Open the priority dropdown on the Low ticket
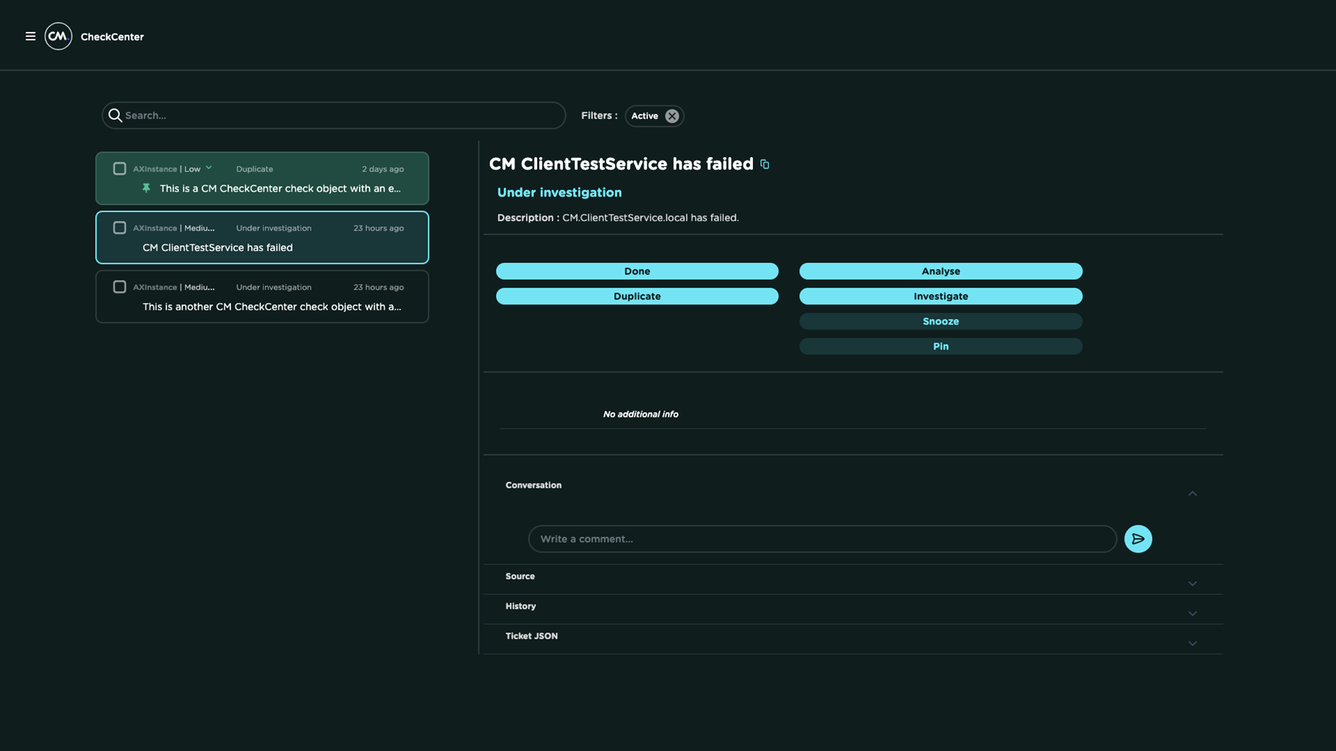The image size is (1336, 751). tap(208, 168)
